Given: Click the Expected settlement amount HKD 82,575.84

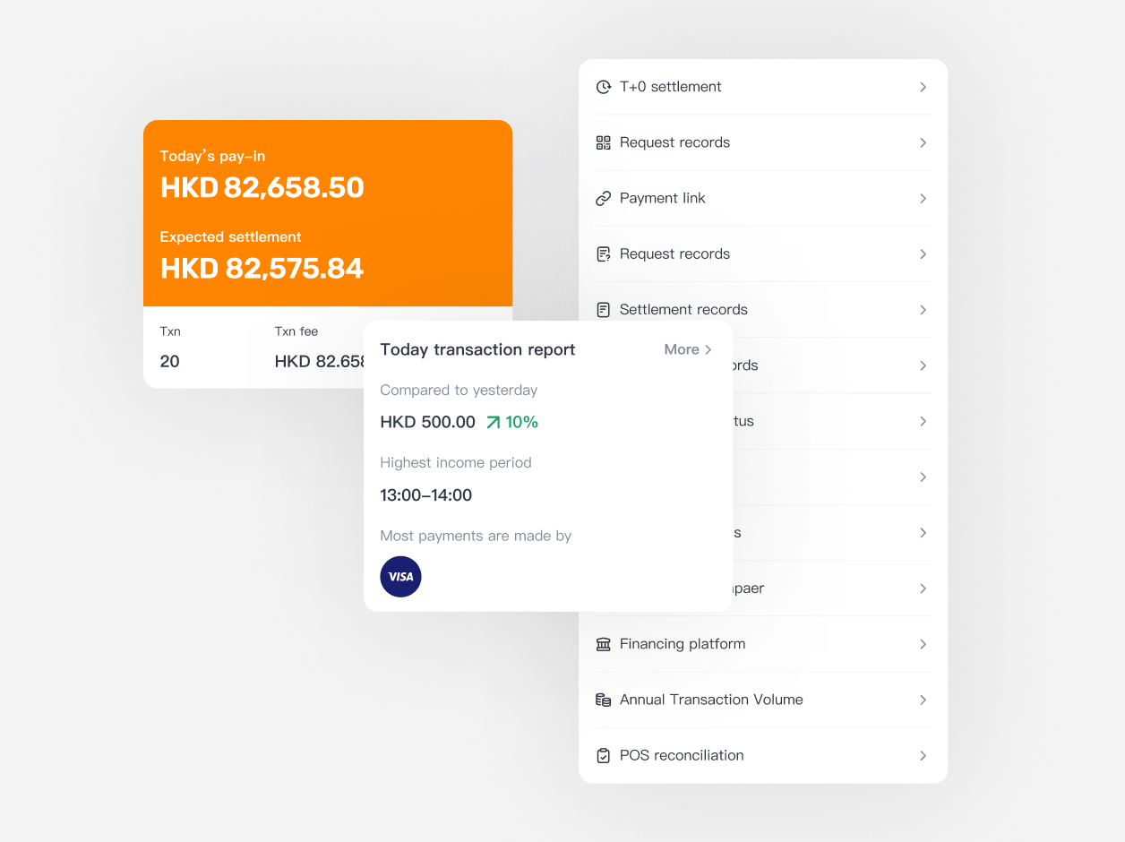Looking at the screenshot, I should 262,268.
